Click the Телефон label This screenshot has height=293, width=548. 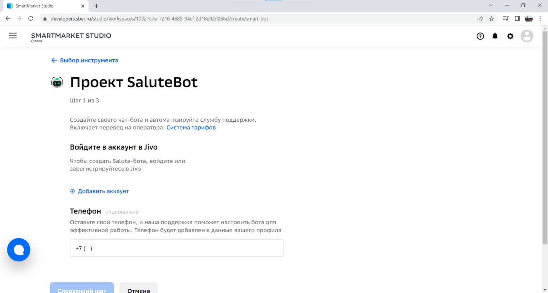[85, 211]
